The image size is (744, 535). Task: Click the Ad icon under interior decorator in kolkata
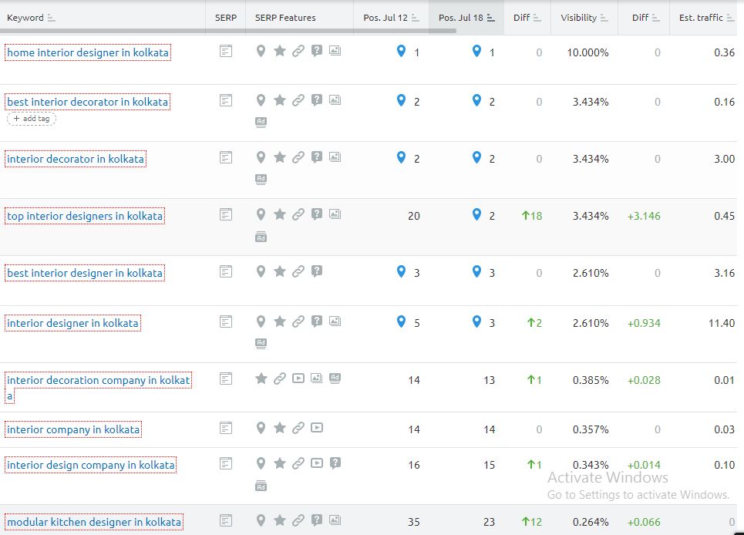261,179
